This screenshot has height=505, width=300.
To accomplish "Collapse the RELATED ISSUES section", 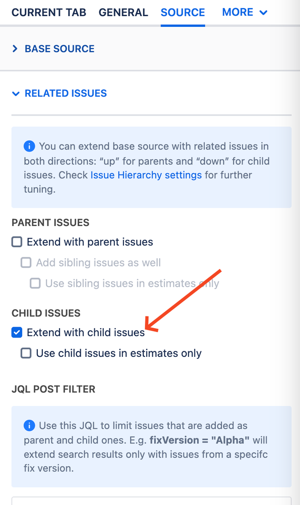I will click(66, 94).
